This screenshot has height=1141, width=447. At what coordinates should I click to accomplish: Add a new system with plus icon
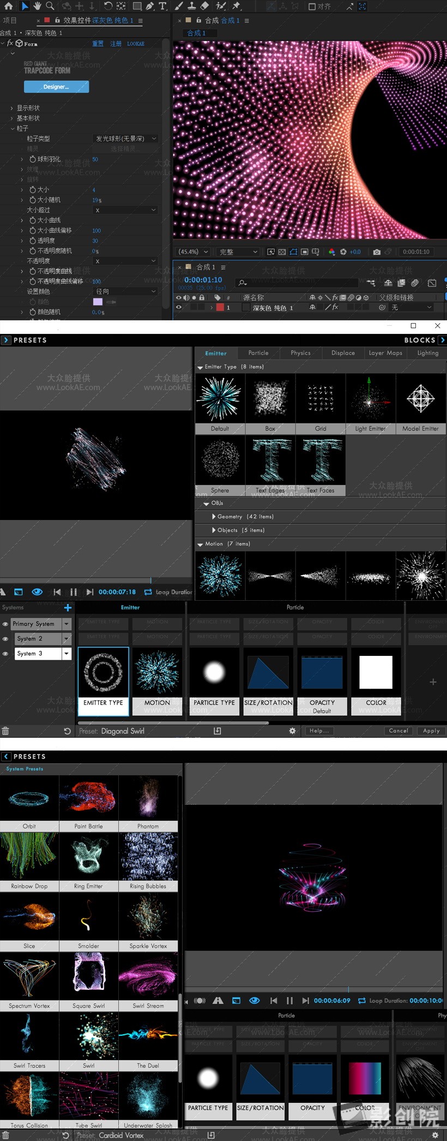[68, 608]
